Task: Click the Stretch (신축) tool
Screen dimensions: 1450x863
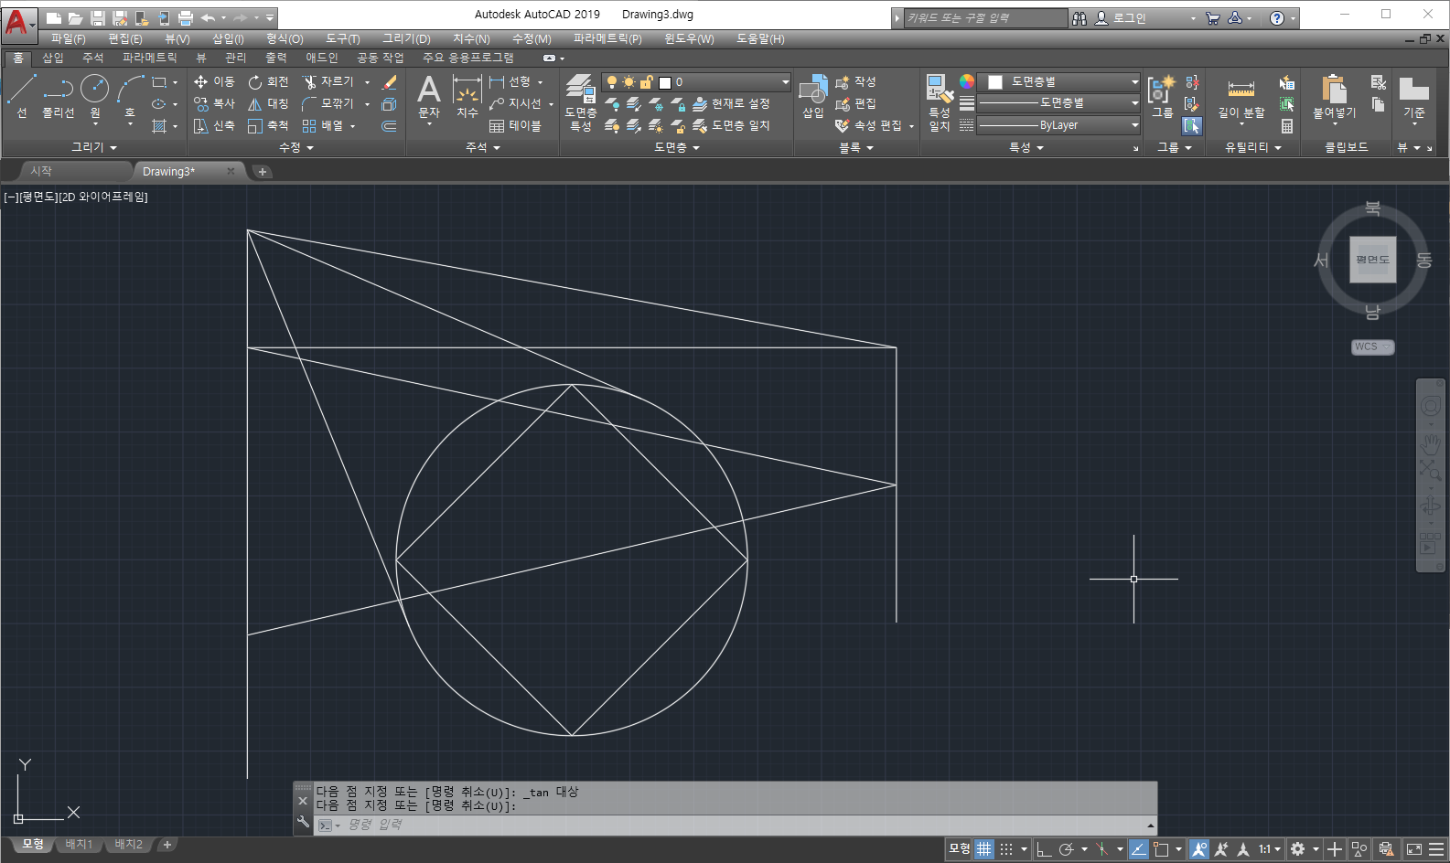Action: point(214,125)
